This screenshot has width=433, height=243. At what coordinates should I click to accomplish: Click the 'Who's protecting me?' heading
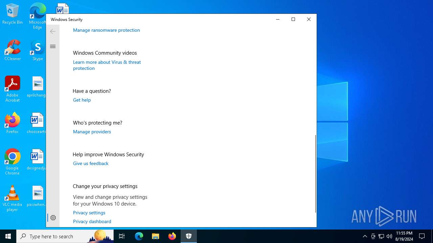pos(97,123)
